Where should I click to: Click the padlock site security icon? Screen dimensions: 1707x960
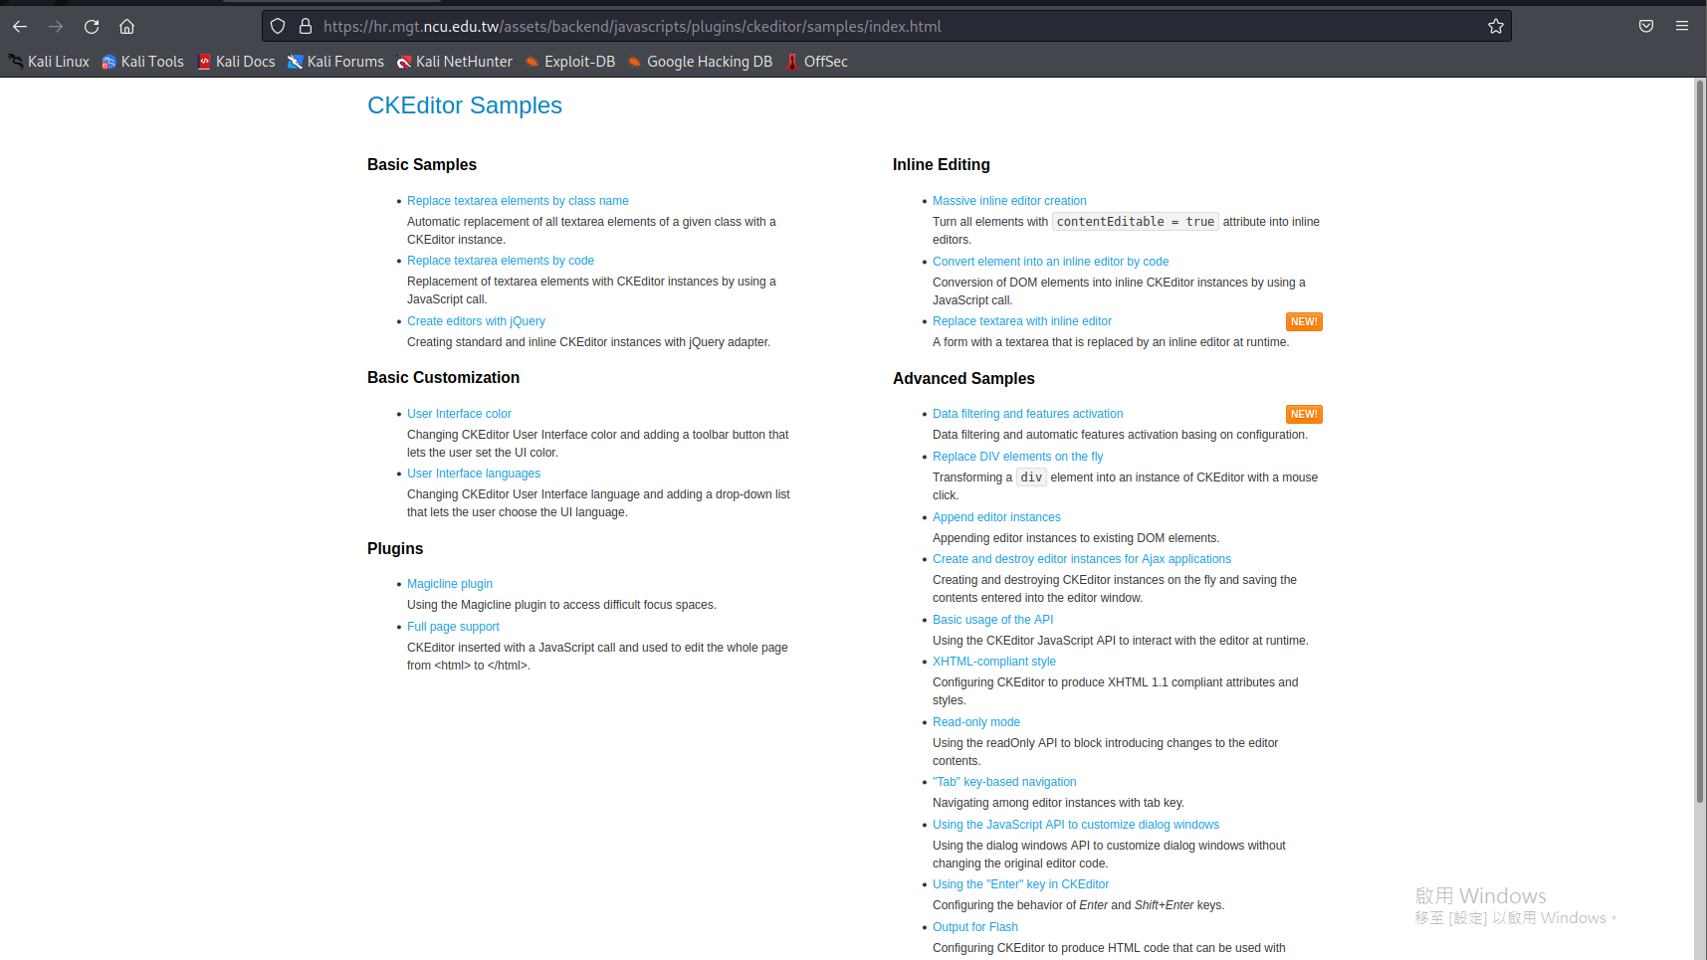(x=306, y=27)
